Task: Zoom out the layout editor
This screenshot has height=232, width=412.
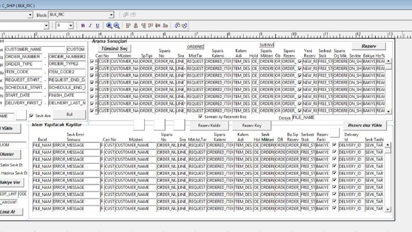Action: (x=117, y=25)
